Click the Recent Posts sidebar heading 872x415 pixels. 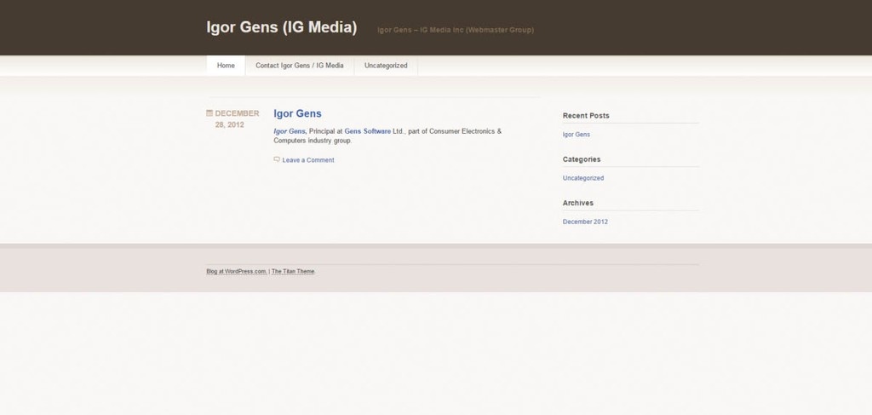point(586,115)
